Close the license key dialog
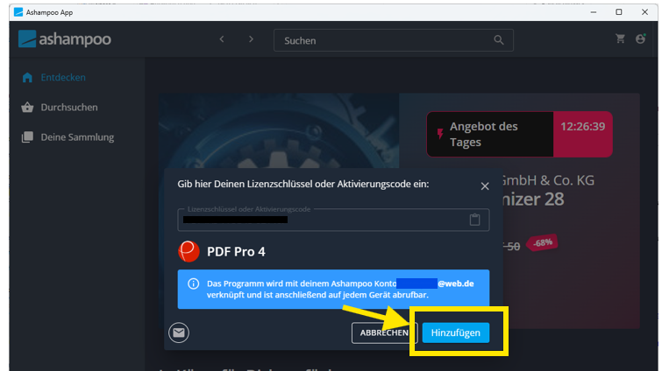Screen dimensions: 662x371 coord(485,186)
